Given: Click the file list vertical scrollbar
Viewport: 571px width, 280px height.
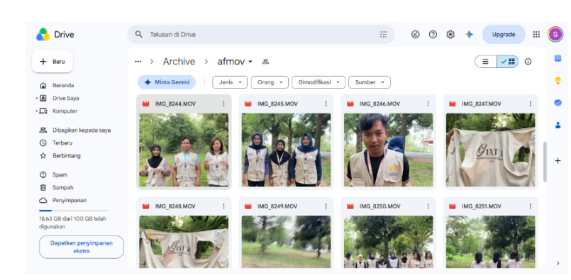Looking at the screenshot, I should tap(545, 162).
